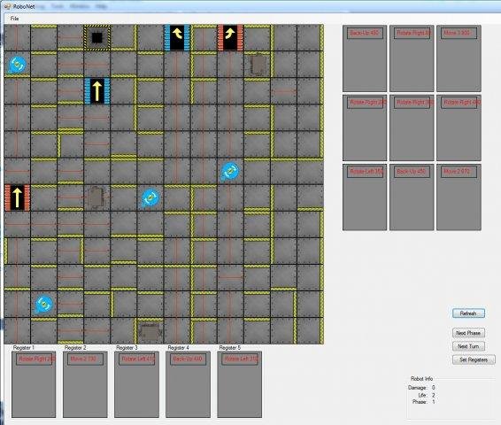Select the top-left Back-Up card in hand
The image size is (501, 425).
365,58
